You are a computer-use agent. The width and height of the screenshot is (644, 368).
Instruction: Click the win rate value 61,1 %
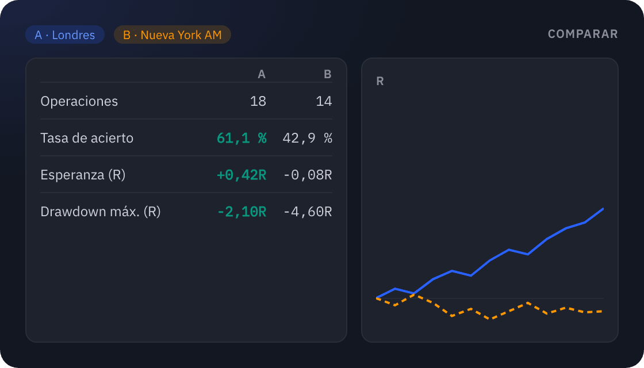pyautogui.click(x=241, y=138)
